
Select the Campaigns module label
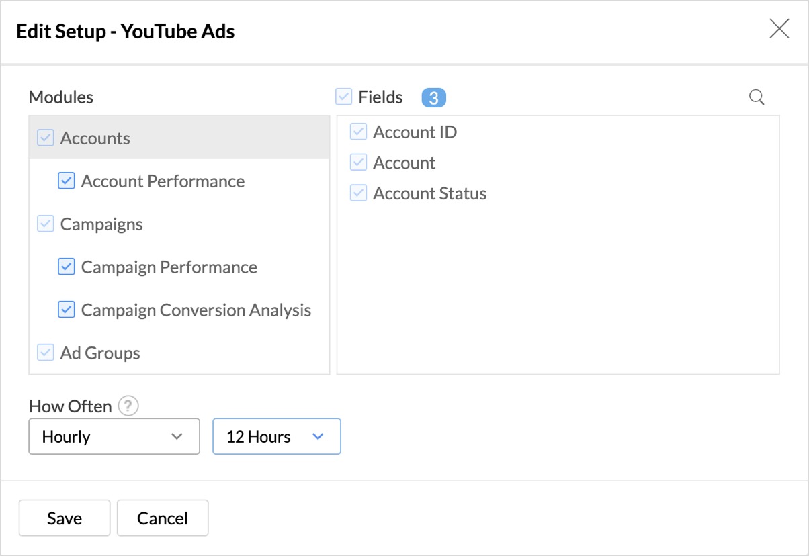(101, 224)
